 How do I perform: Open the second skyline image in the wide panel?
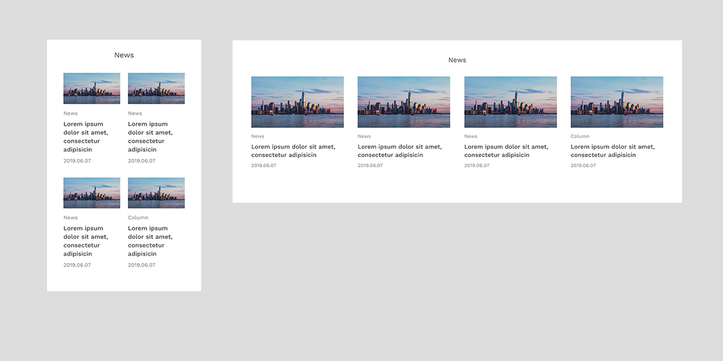tap(404, 102)
